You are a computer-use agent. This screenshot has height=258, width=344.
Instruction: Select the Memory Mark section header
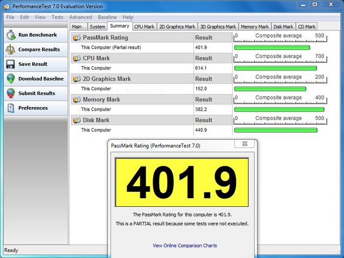[152, 99]
